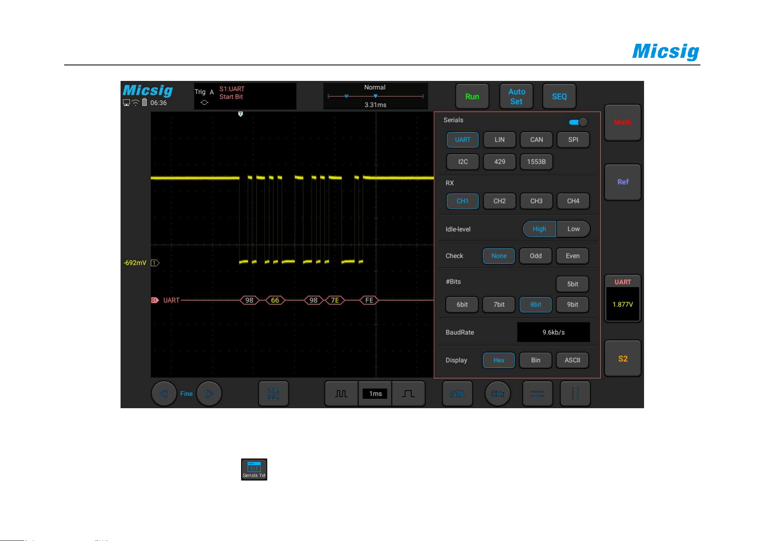The width and height of the screenshot is (765, 541).
Task: Set Check parity to Odd
Action: 536,256
